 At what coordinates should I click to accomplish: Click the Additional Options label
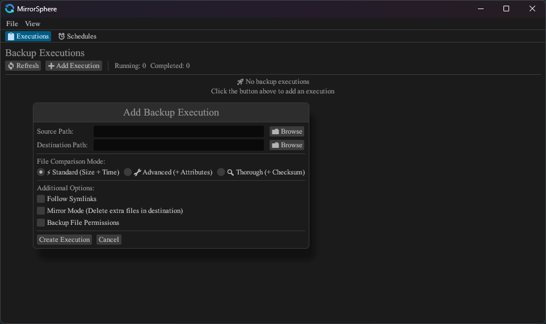[65, 188]
